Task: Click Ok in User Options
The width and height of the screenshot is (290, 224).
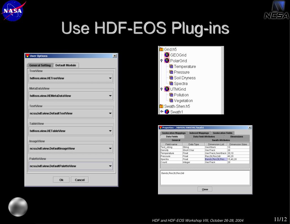Action: point(61,180)
